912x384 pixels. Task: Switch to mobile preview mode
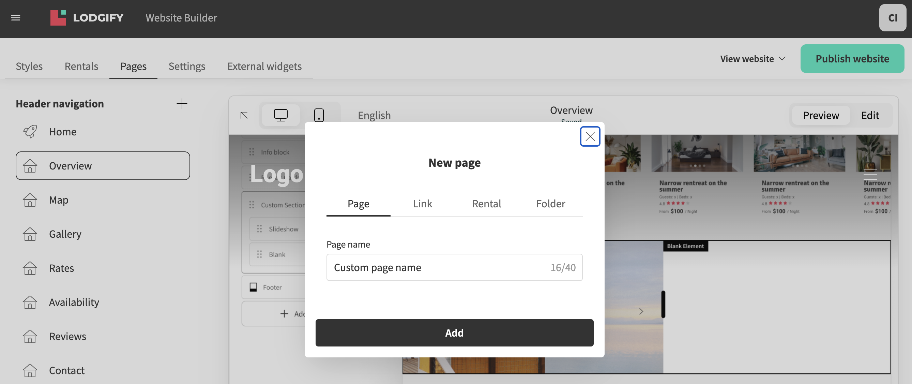pos(319,115)
